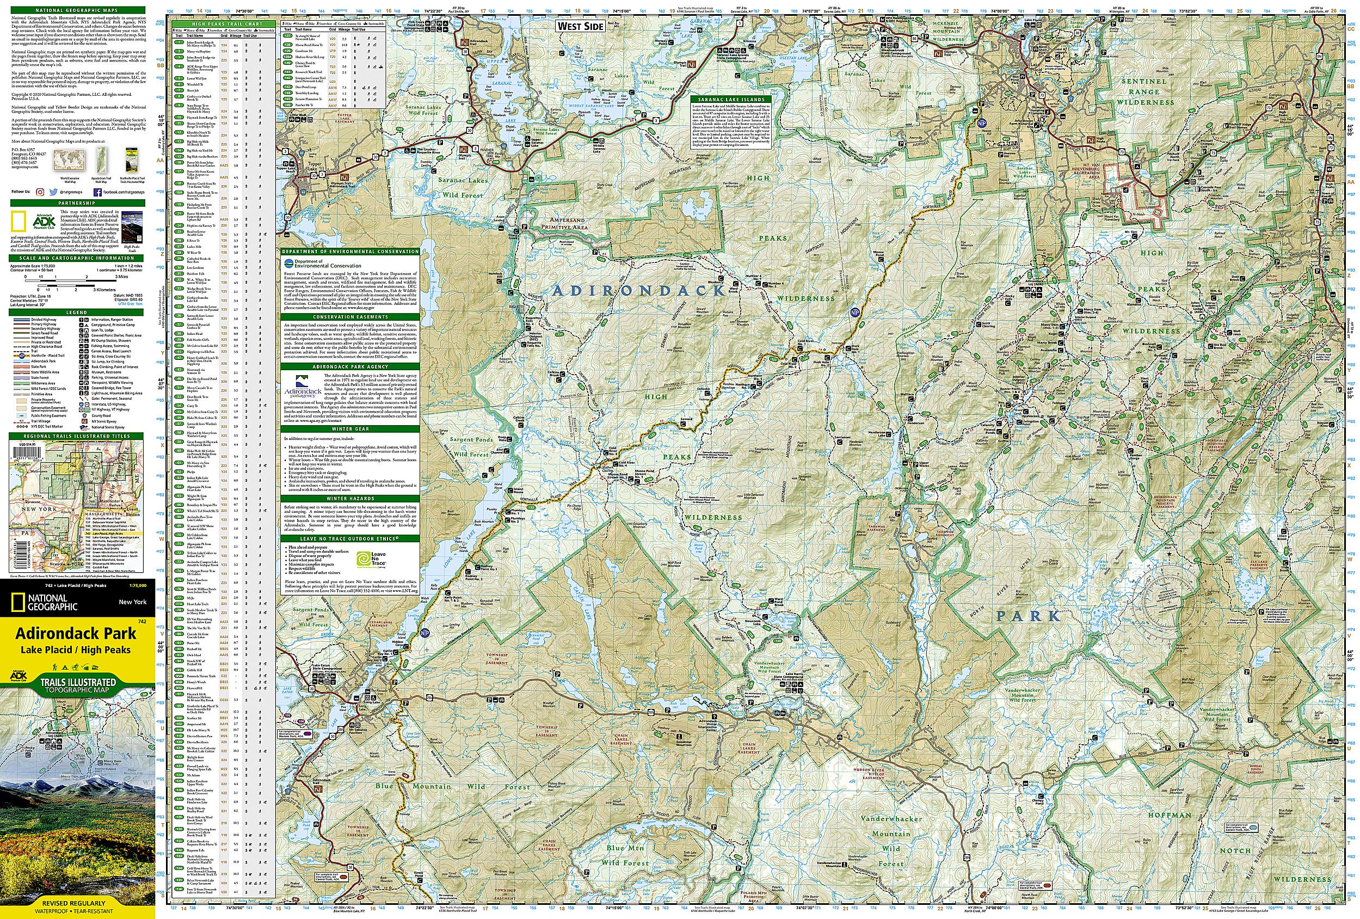Click the large ADIRONDACK map label
This screenshot has width=1360, height=919.
tap(638, 290)
